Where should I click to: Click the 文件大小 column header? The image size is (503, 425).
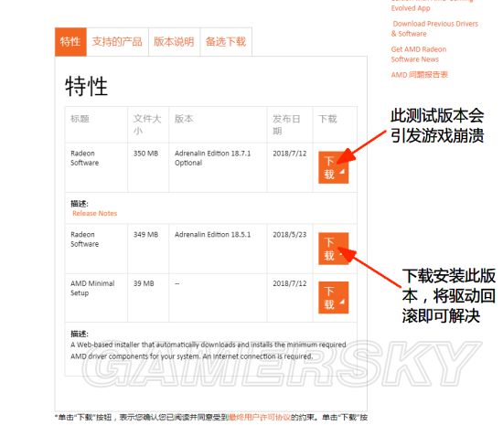click(x=147, y=124)
